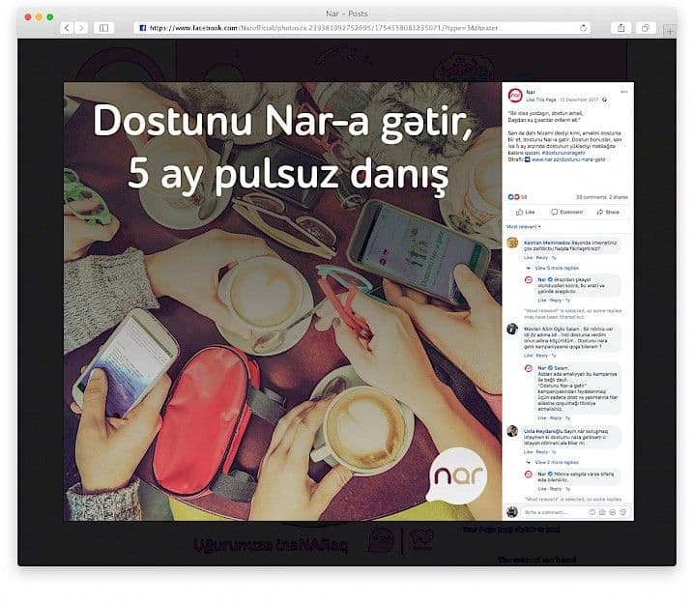Attach a photo with the camera icon

click(x=602, y=512)
